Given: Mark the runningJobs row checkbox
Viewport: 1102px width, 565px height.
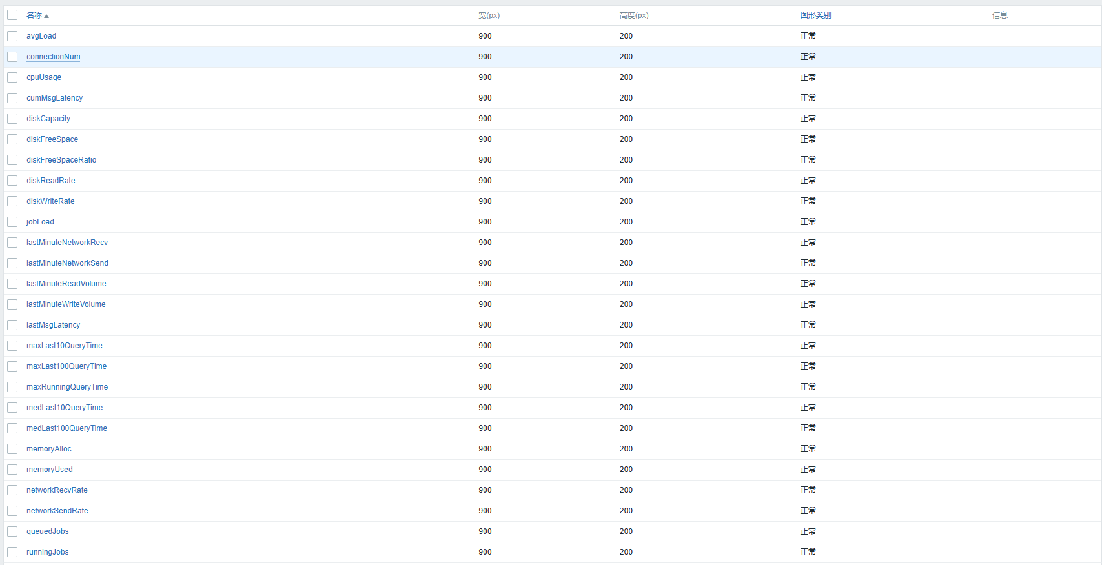Looking at the screenshot, I should click(x=12, y=552).
